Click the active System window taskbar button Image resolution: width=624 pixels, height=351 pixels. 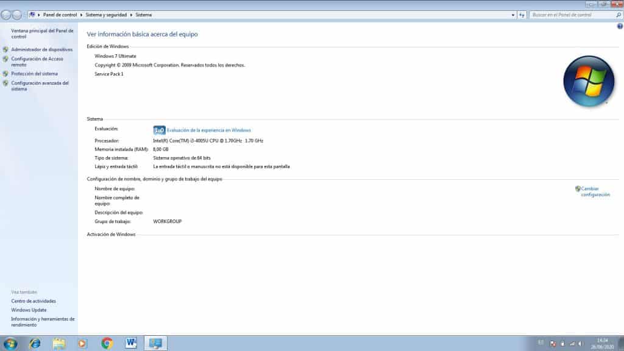[x=155, y=344]
